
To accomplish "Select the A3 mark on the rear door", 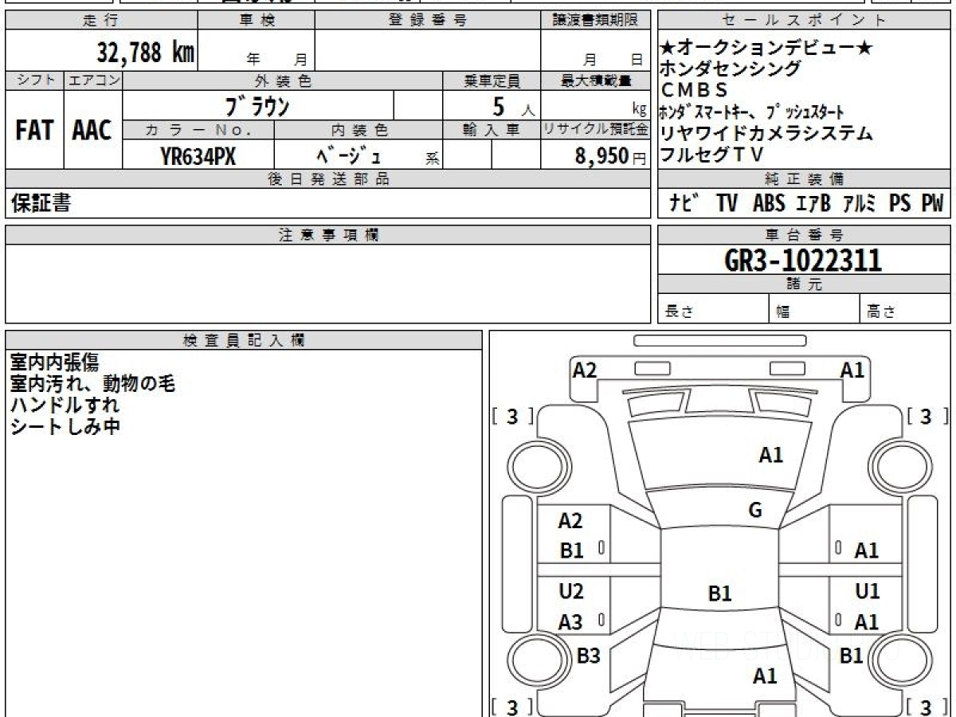I will (570, 623).
